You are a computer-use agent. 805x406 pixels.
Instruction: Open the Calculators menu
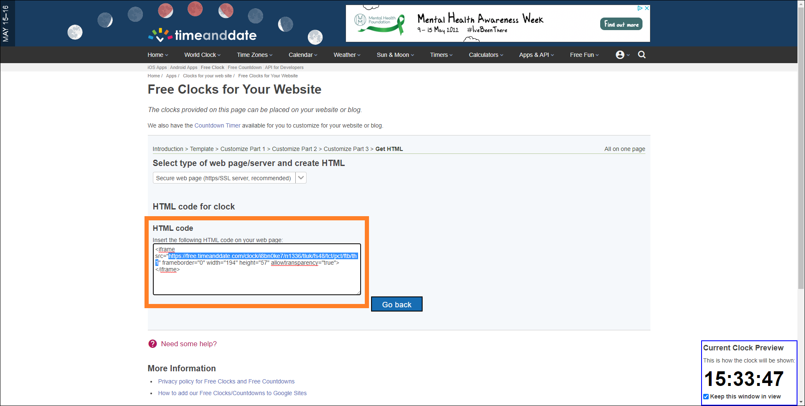coord(485,55)
